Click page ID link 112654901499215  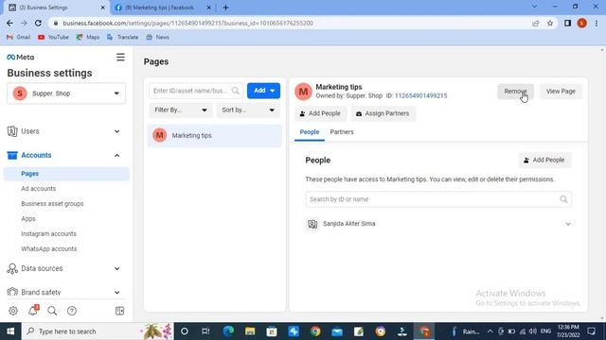(420, 96)
